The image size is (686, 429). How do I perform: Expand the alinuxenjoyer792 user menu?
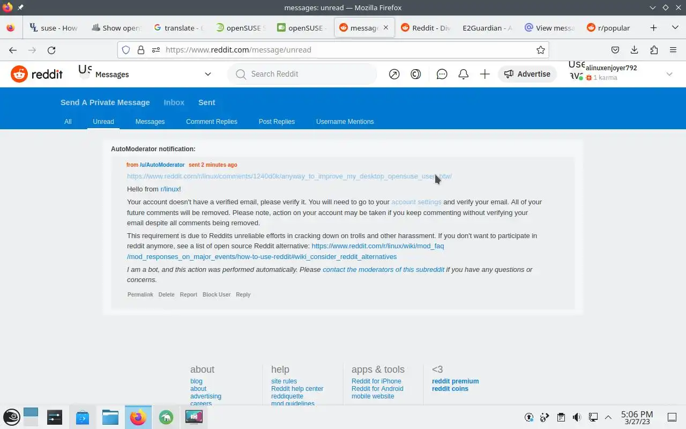[x=669, y=74]
